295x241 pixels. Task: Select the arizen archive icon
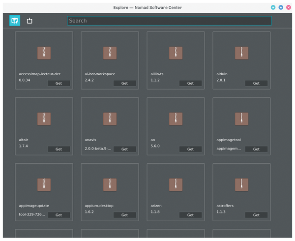pyautogui.click(x=176, y=185)
